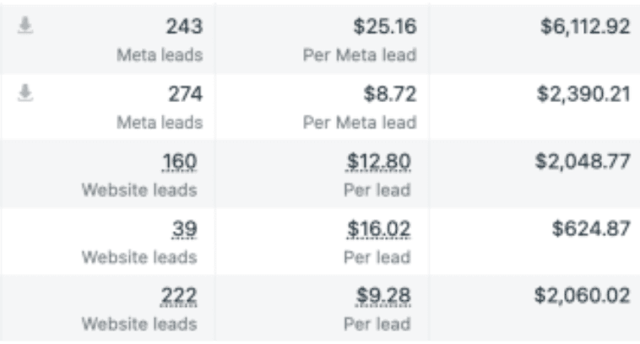Click the "Per lead" label under $9.28
The width and height of the screenshot is (640, 344).
point(377,324)
